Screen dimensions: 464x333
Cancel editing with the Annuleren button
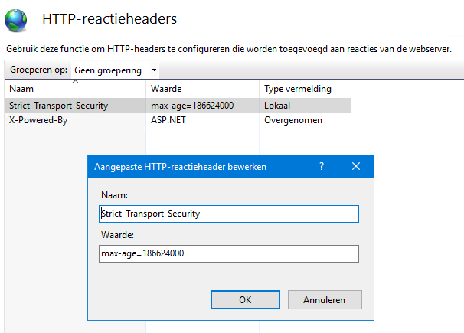325,299
